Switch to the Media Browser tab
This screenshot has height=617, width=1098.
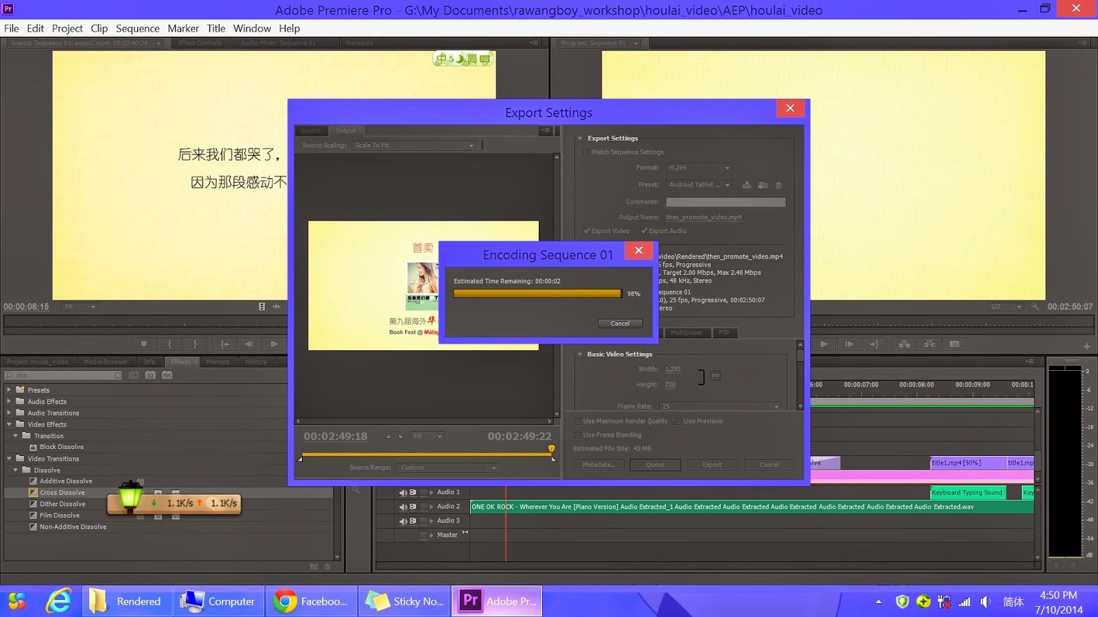(106, 362)
